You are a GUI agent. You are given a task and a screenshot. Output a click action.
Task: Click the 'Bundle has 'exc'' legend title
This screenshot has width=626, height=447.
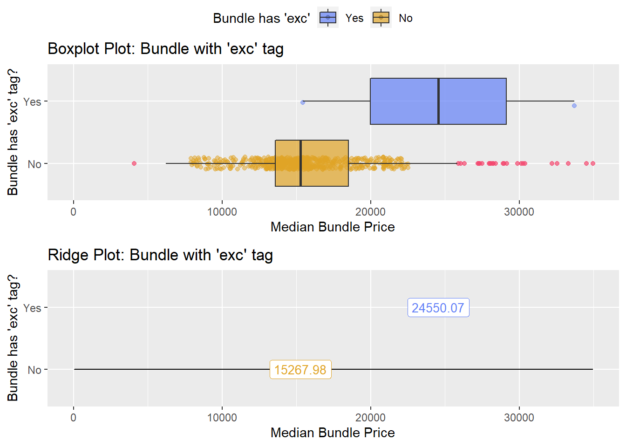(261, 18)
